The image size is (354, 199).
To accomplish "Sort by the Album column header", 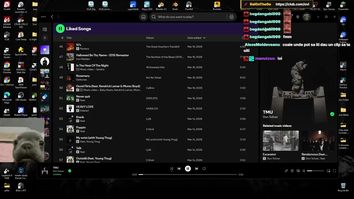I will [150, 38].
